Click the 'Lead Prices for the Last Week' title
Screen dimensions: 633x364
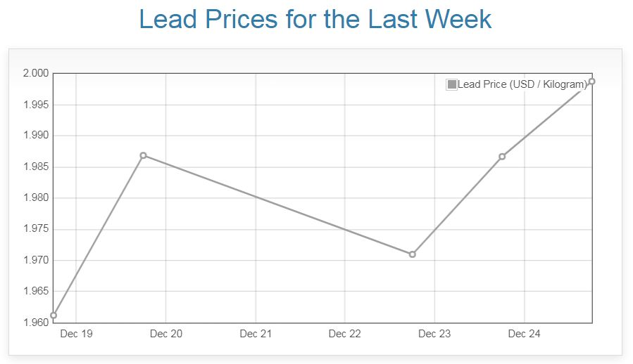[315, 19]
